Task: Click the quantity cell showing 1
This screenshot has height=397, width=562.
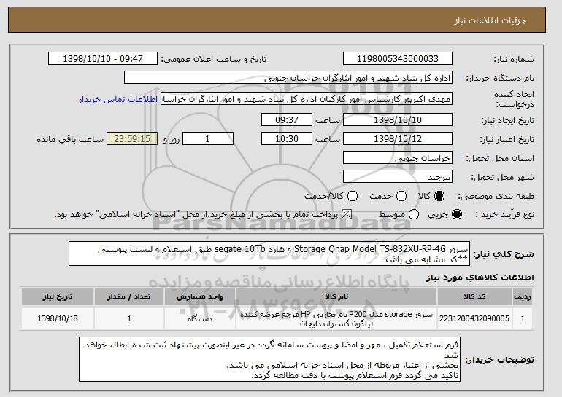Action: tap(129, 318)
